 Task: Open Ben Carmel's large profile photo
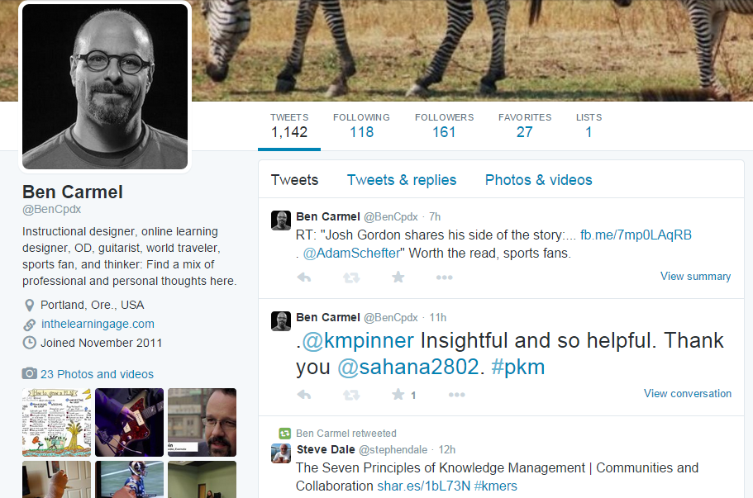tap(105, 86)
